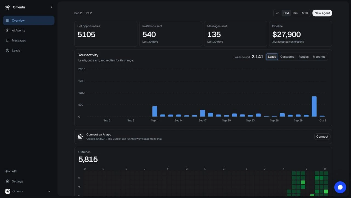This screenshot has width=351, height=198.
Task: Open the Overview page
Action: coord(29,20)
